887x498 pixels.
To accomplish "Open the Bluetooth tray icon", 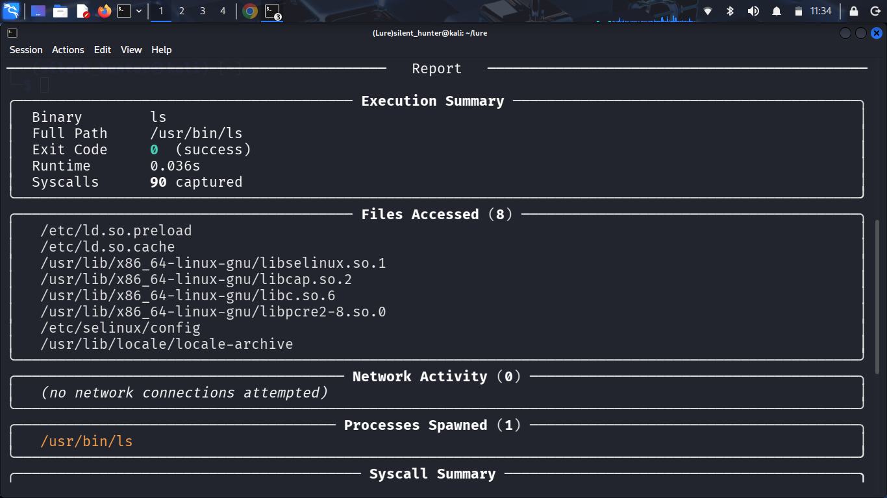I will coord(730,11).
